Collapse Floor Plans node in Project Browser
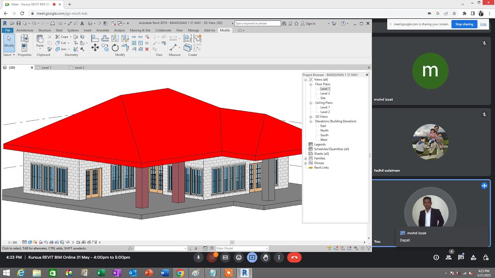This screenshot has width=495, height=278. (311, 84)
